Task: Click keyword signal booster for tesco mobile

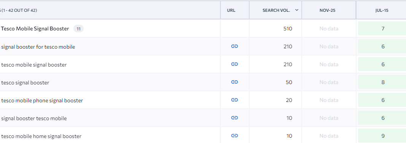Action: tap(38, 47)
